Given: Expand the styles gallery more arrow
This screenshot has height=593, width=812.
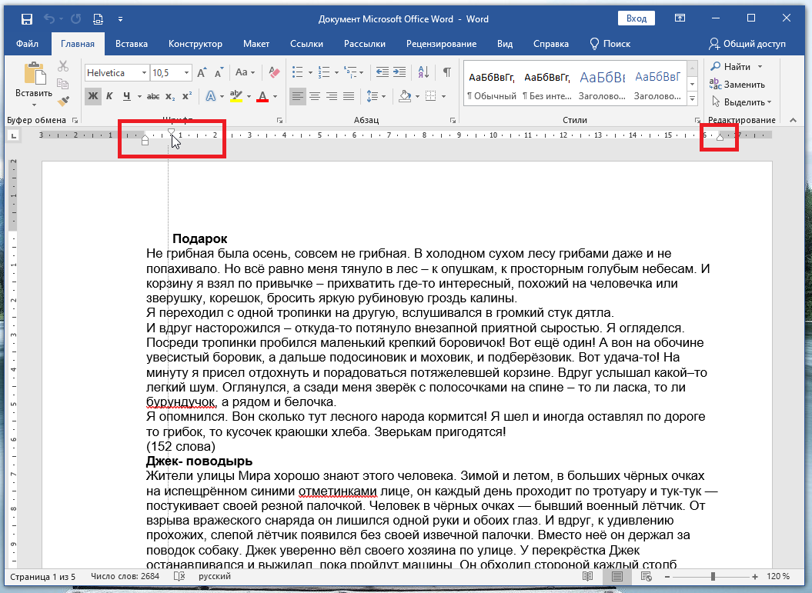Looking at the screenshot, I should click(x=693, y=98).
